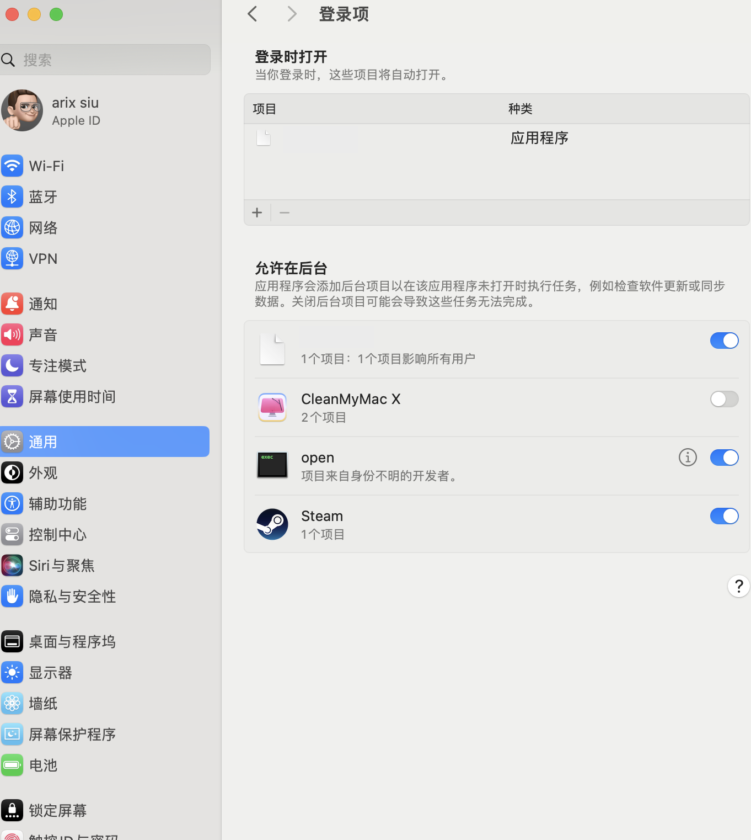This screenshot has height=840, width=751.
Task: Toggle the unnamed first background item switch
Action: tap(724, 341)
